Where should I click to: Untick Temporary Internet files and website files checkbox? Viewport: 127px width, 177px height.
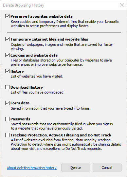7,39
